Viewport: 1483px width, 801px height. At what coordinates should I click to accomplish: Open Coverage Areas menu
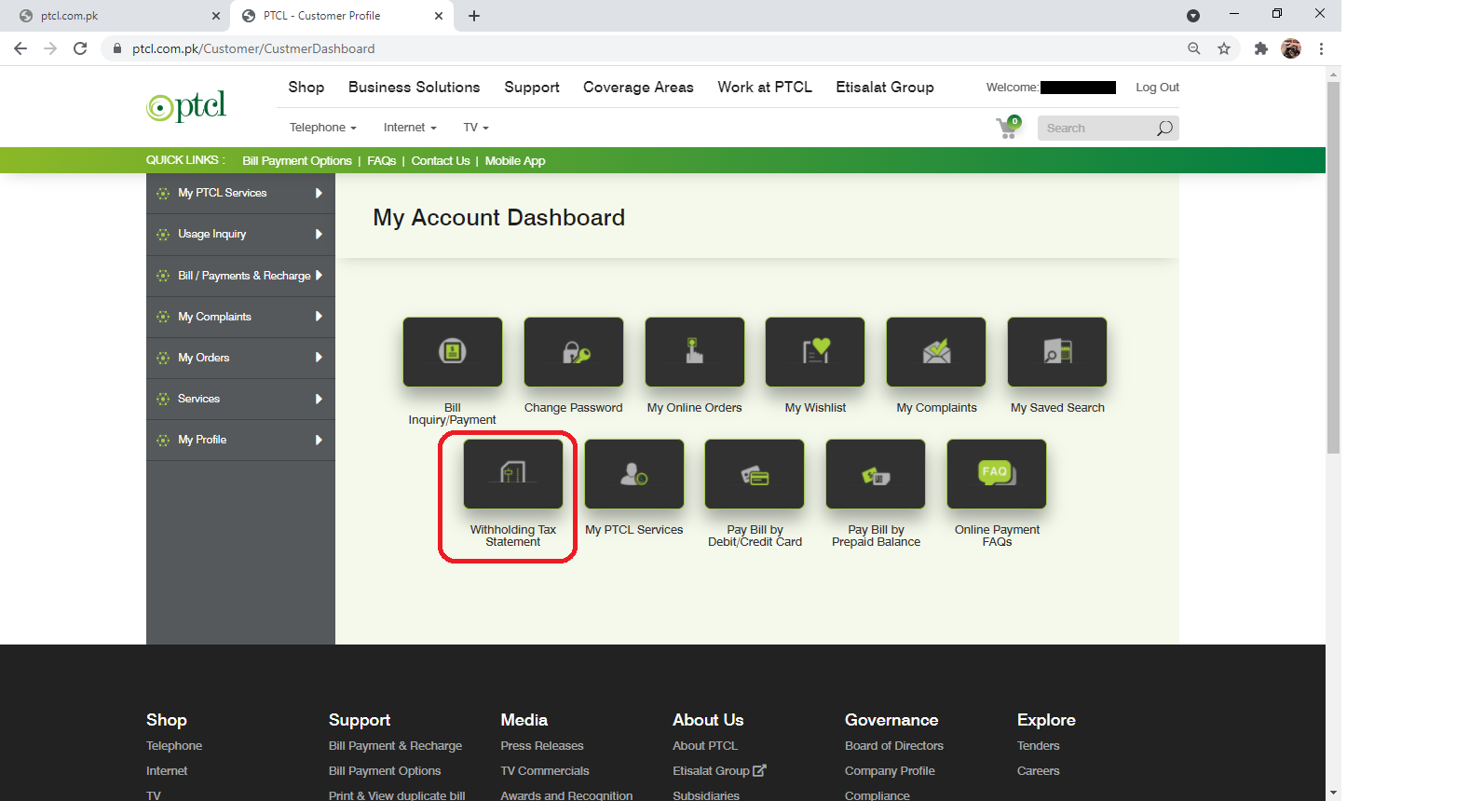pos(638,87)
